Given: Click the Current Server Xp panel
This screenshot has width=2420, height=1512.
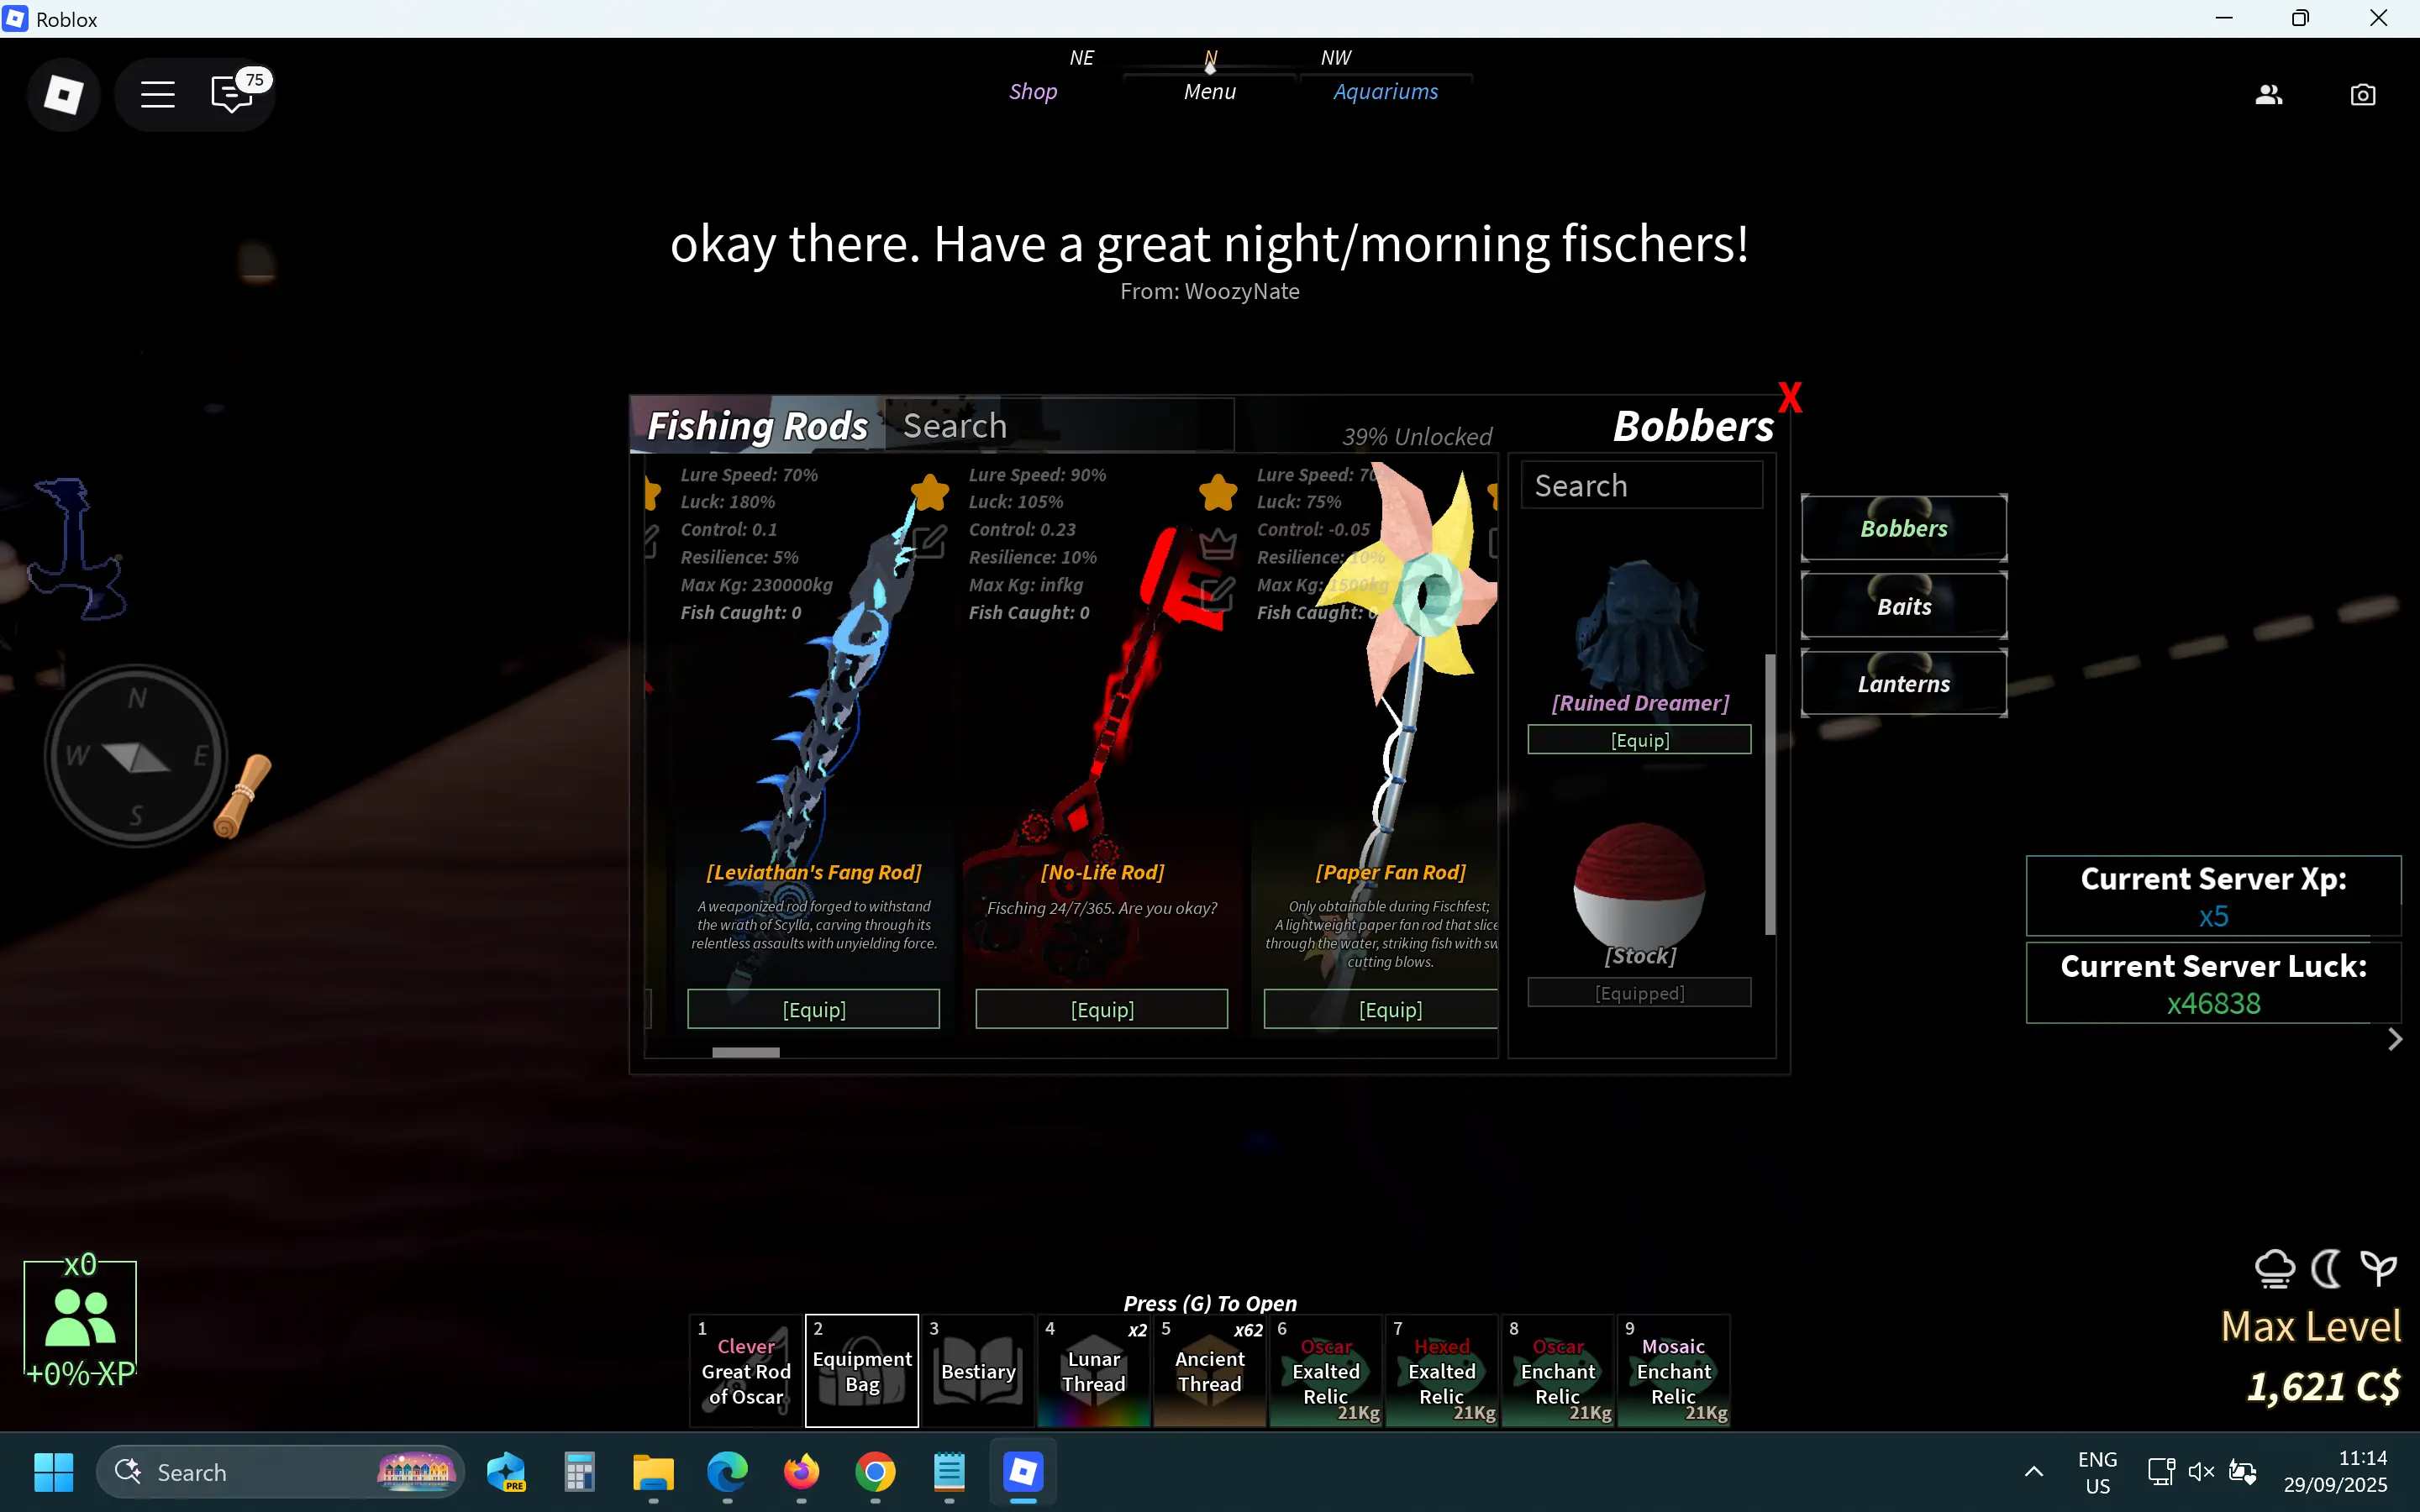Looking at the screenshot, I should (x=2213, y=896).
